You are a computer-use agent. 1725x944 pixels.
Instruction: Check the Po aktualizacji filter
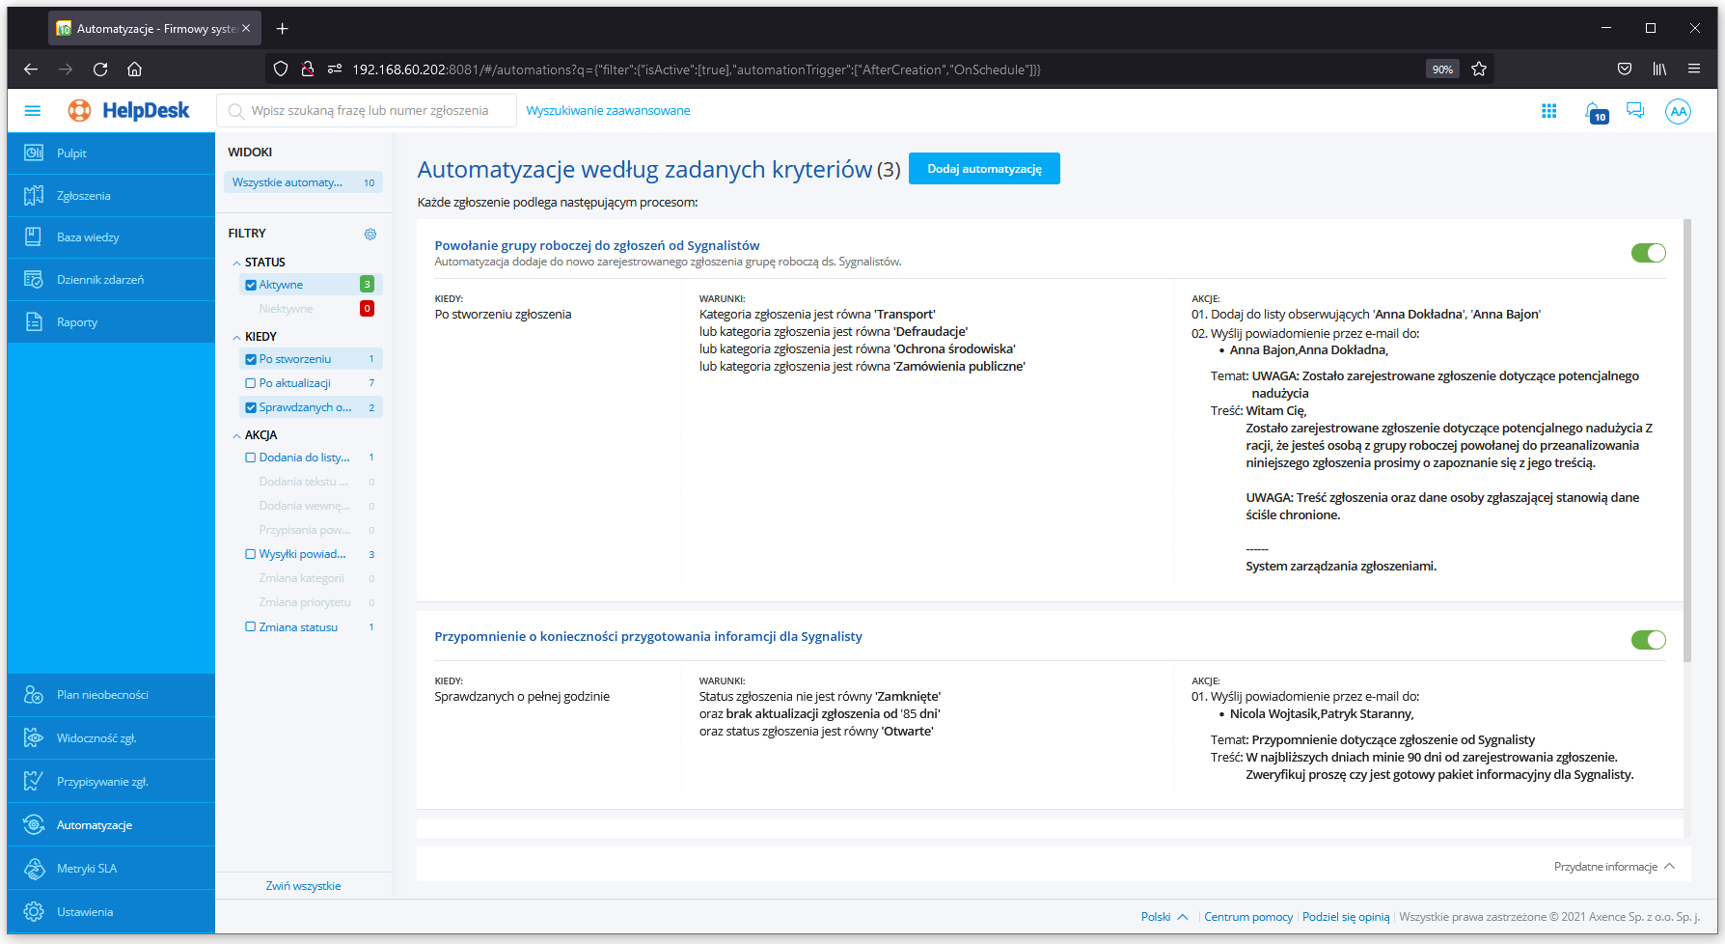[251, 383]
